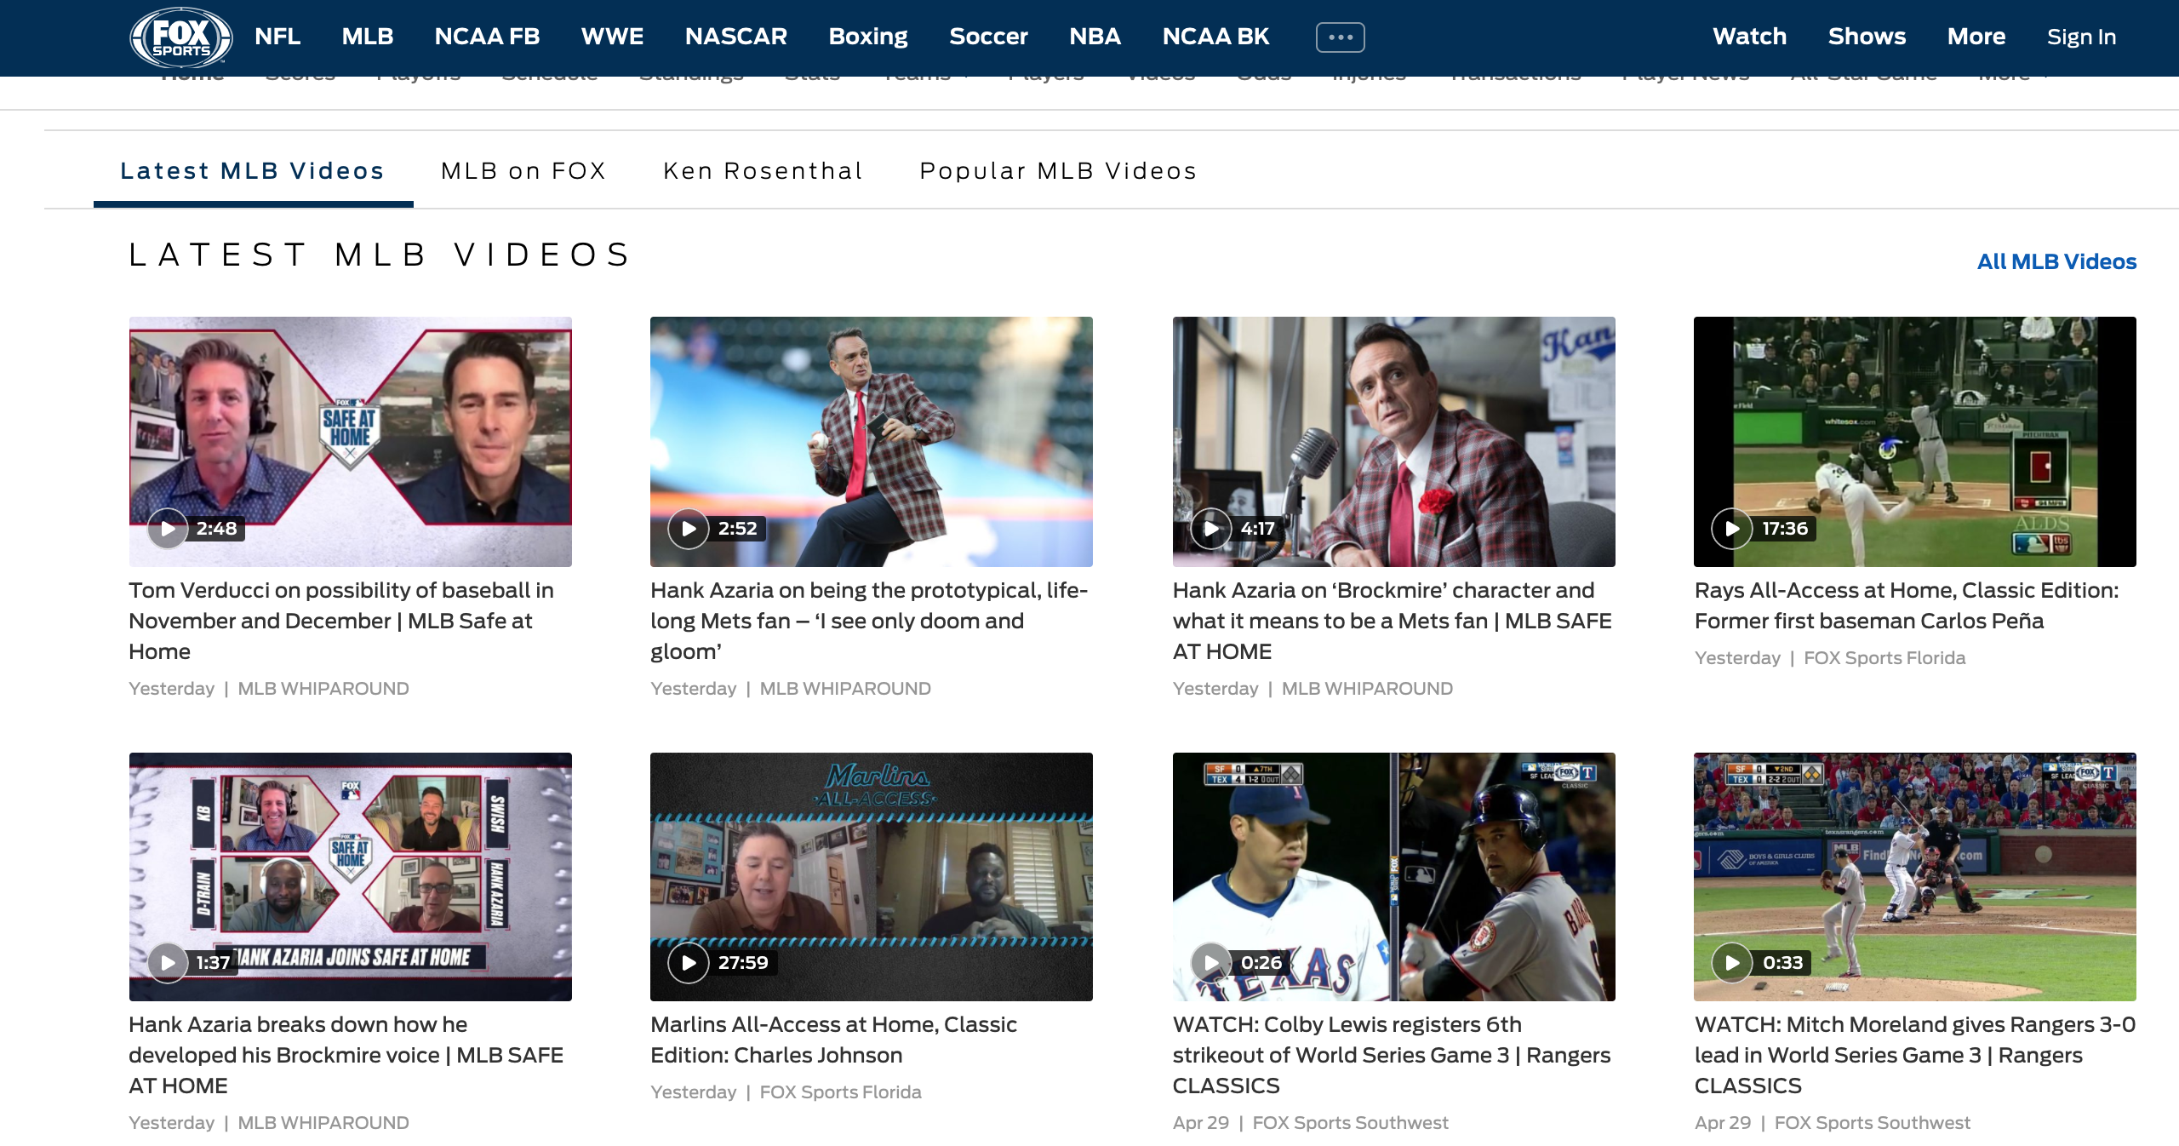The width and height of the screenshot is (2179, 1146).
Task: Open the NBA section
Action: tap(1095, 37)
